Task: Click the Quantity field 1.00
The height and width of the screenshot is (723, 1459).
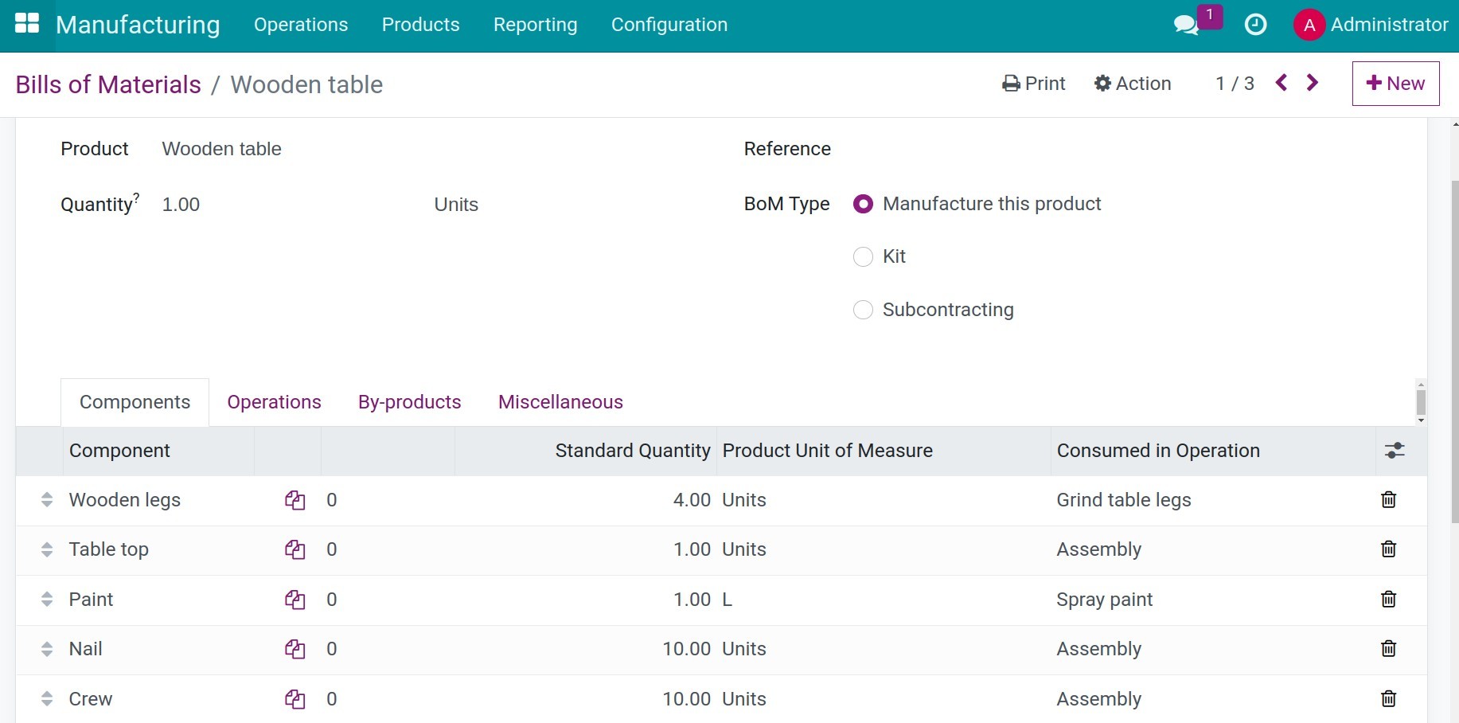Action: click(x=181, y=205)
